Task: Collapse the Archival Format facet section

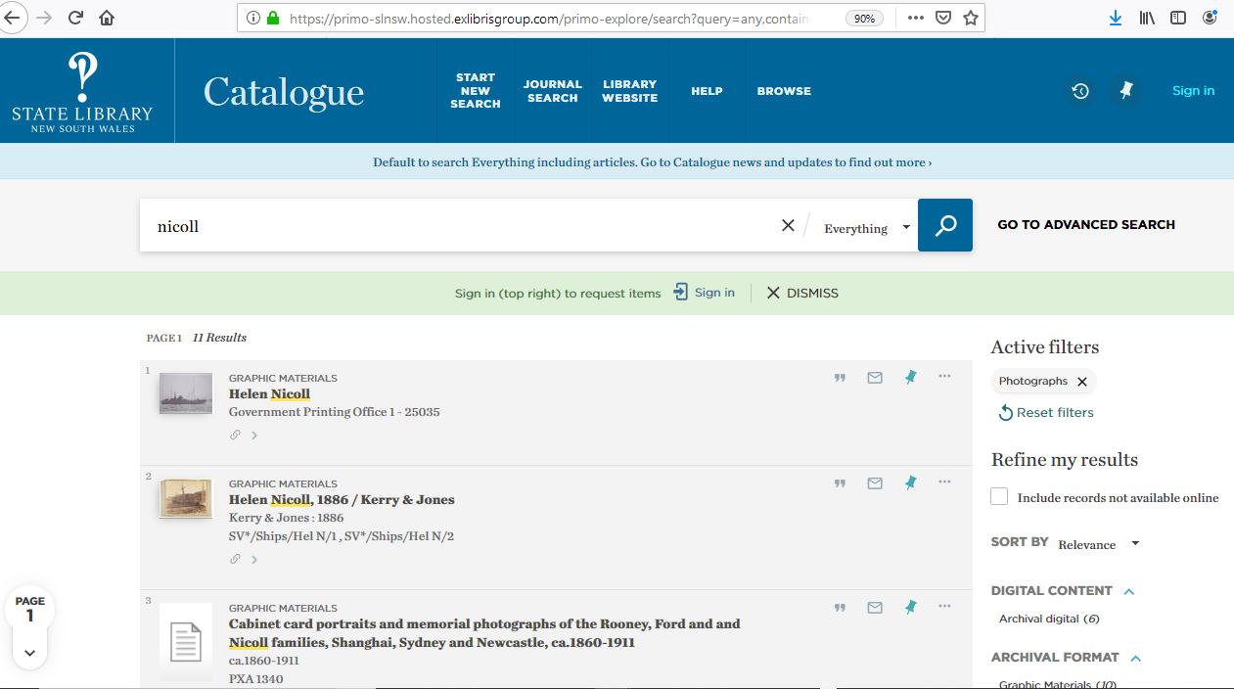Action: click(1136, 658)
